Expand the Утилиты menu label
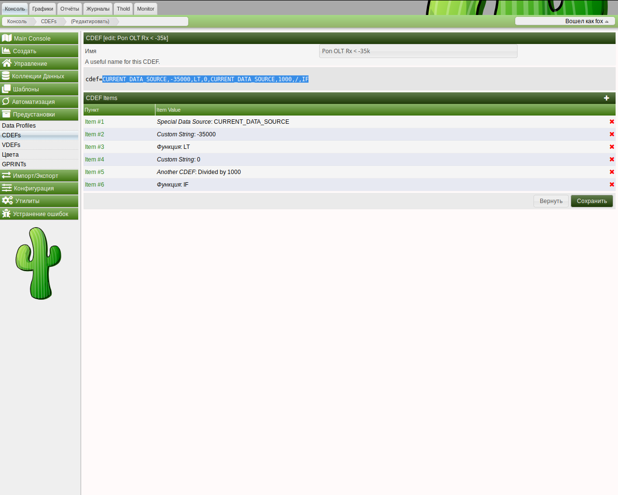 [28, 201]
